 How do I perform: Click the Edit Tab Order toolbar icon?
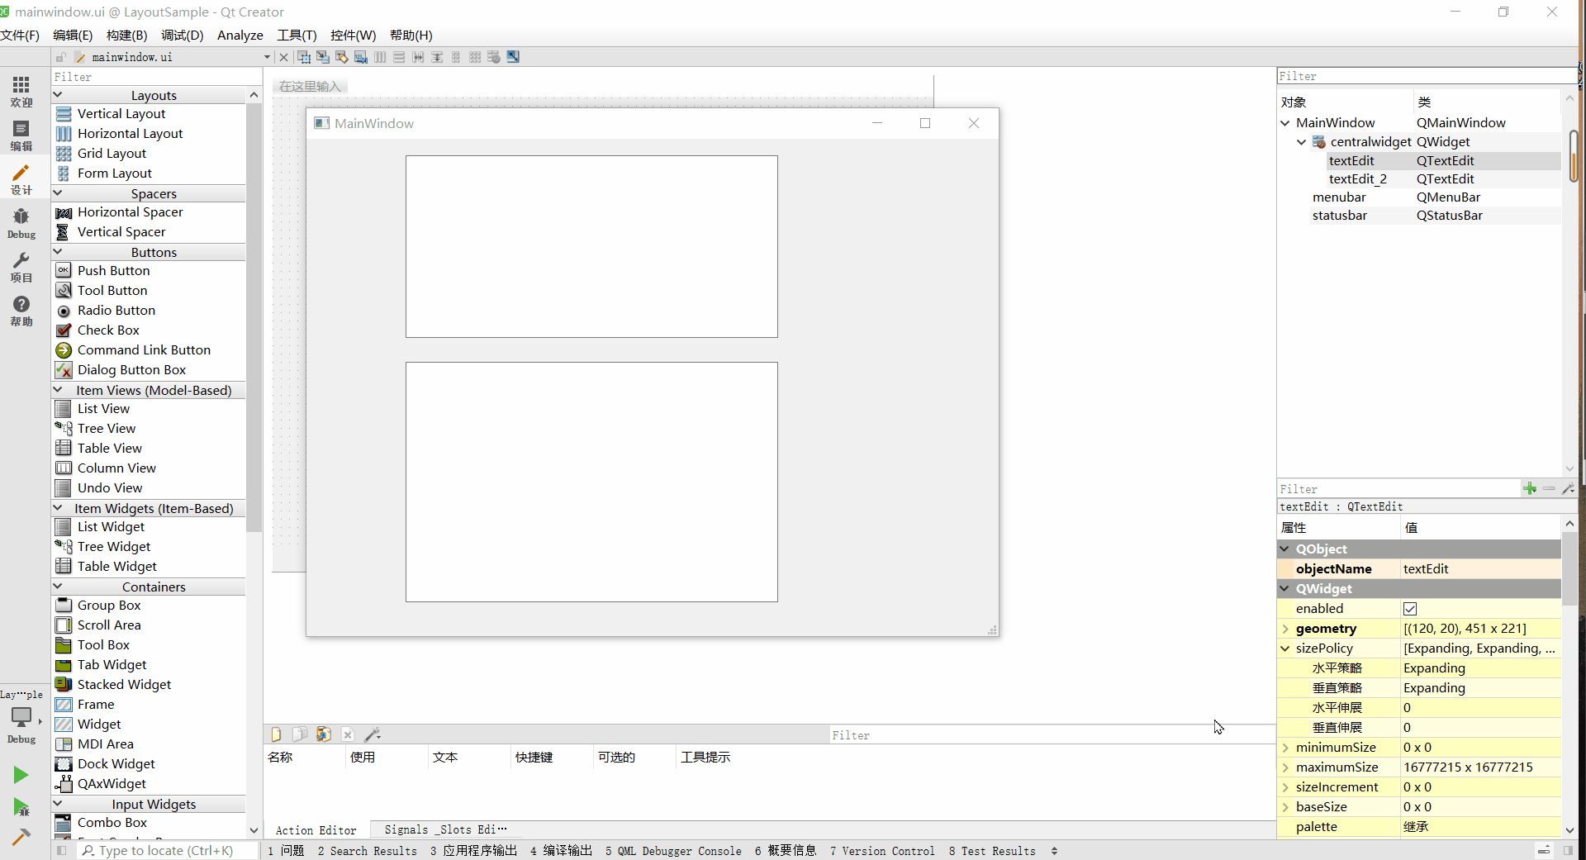(x=361, y=57)
